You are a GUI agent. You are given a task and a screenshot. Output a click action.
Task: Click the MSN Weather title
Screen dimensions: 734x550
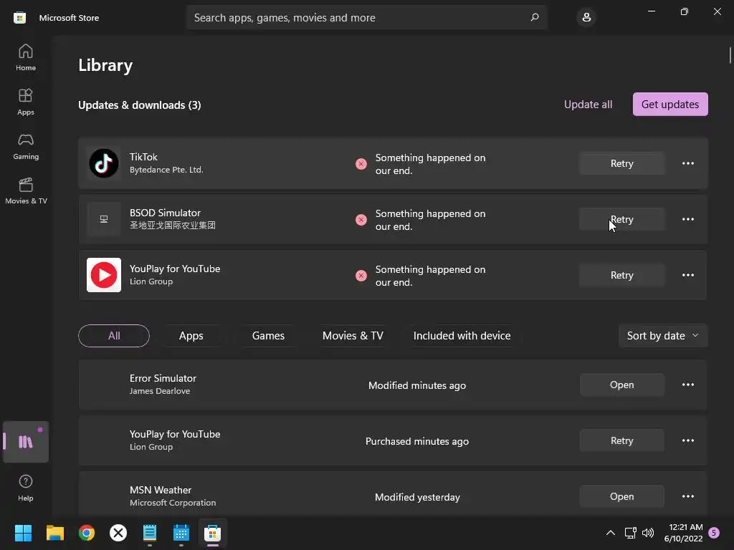[x=161, y=490]
